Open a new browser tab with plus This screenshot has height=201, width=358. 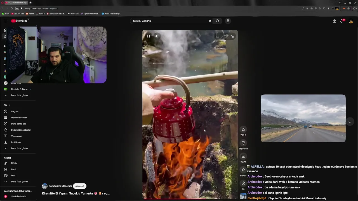tap(30, 3)
